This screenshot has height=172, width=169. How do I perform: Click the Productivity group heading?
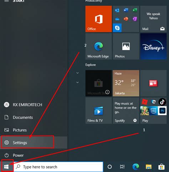coord(94,1)
